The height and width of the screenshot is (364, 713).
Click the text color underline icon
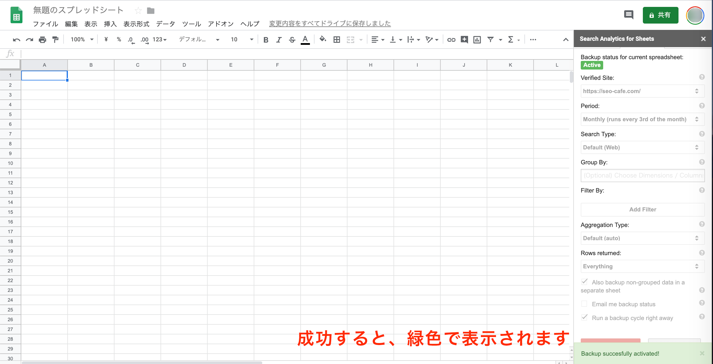pyautogui.click(x=305, y=39)
